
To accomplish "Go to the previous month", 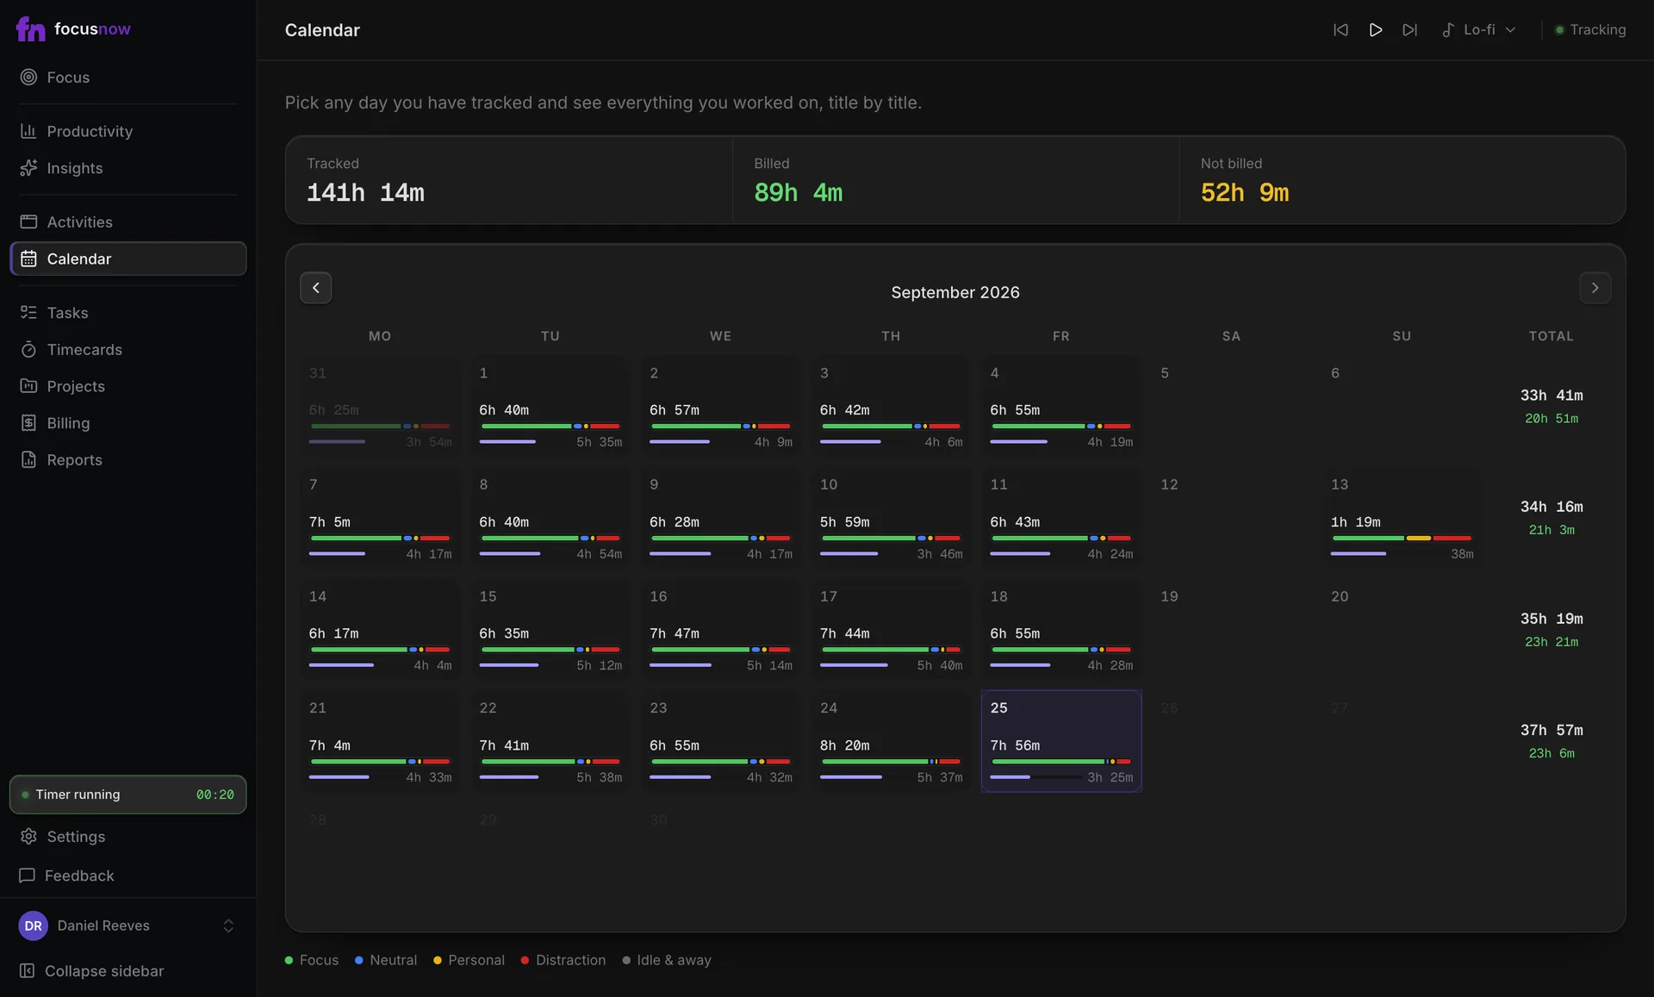I will 315,288.
